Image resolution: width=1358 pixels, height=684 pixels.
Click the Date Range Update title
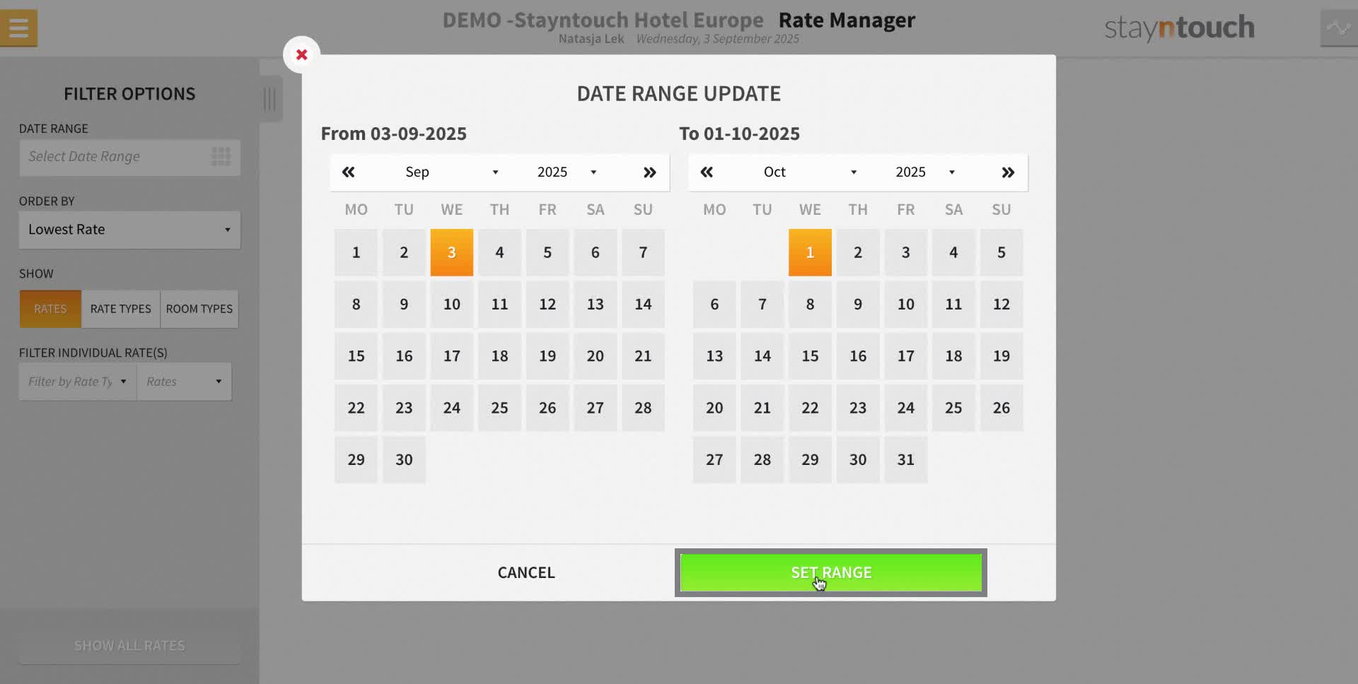[x=679, y=93]
